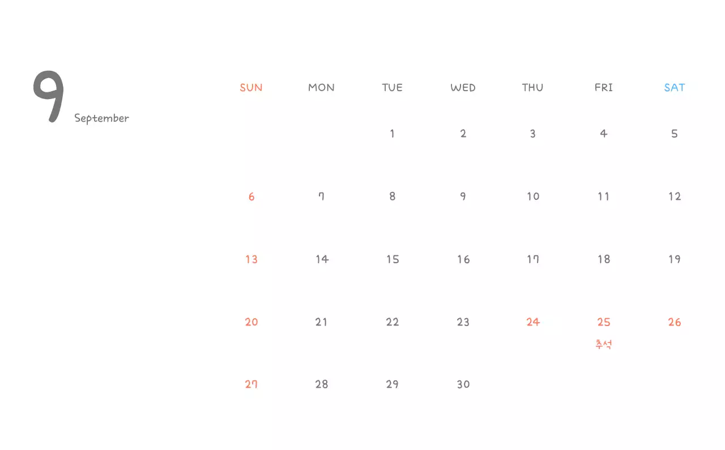This screenshot has width=725, height=450.
Task: Select September 25 holiday date
Action: click(x=604, y=322)
